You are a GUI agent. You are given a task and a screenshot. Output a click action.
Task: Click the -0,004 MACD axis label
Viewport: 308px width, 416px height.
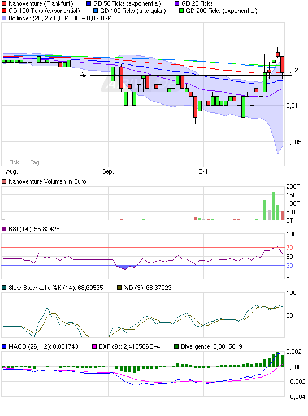296,397
